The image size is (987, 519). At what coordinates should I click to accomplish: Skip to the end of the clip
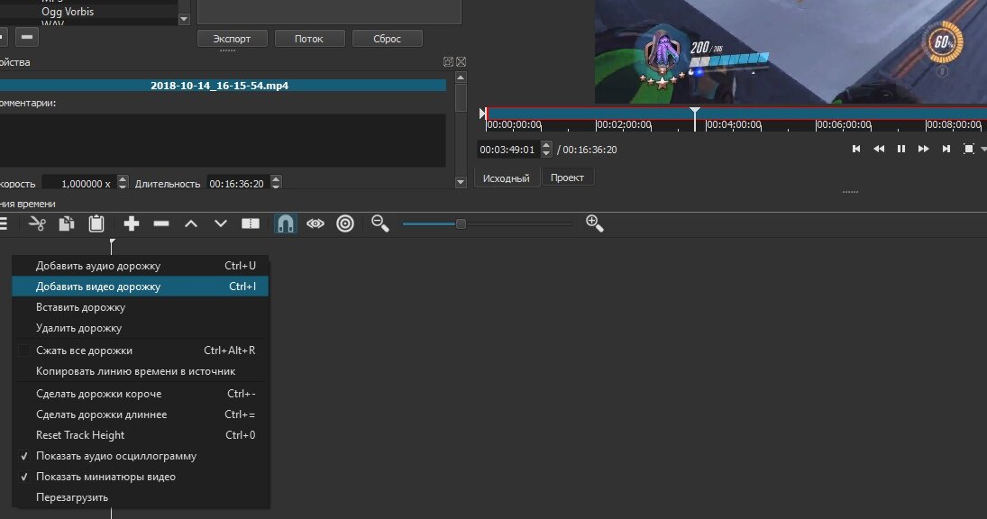pos(946,149)
